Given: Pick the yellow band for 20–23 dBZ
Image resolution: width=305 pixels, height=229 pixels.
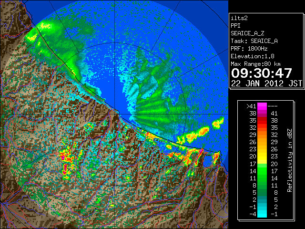Looking at the screenshot, I should tap(262, 156).
